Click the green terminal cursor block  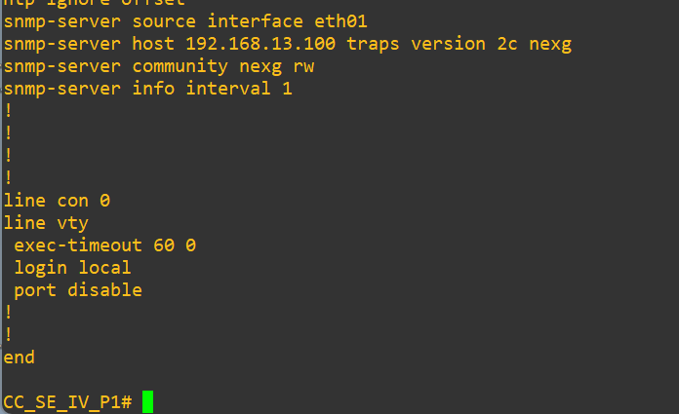[147, 401]
